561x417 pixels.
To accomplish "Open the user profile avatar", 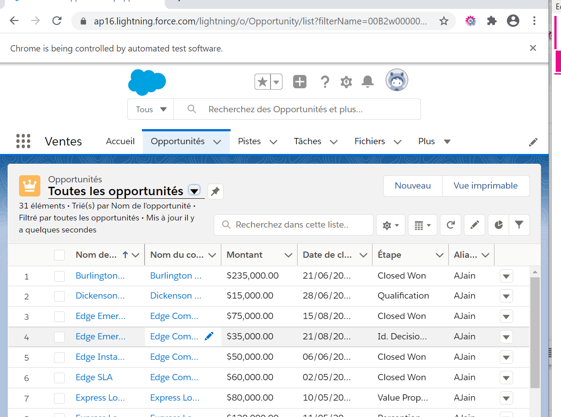I will pos(396,80).
